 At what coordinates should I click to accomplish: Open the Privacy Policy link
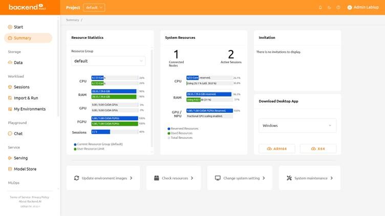click(x=40, y=197)
